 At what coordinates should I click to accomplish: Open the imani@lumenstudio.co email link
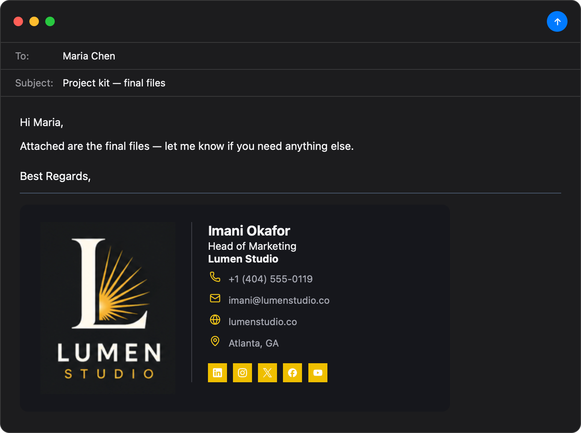click(279, 301)
